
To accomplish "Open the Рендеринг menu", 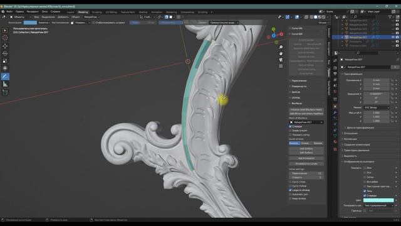I will pyautogui.click(x=33, y=11).
